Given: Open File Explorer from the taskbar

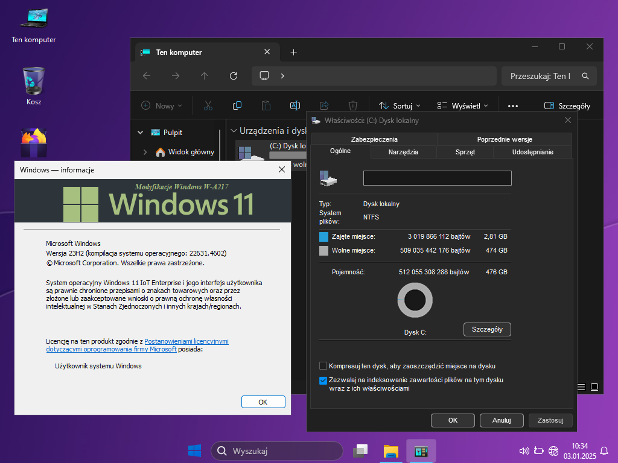Looking at the screenshot, I should [x=391, y=451].
